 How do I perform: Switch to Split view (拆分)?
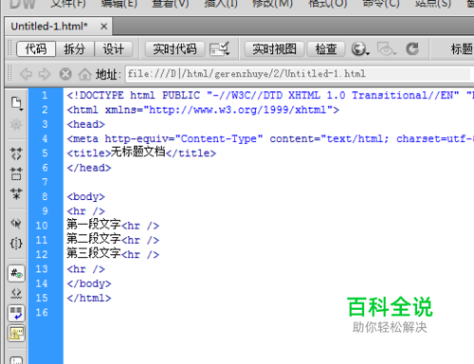pos(75,49)
